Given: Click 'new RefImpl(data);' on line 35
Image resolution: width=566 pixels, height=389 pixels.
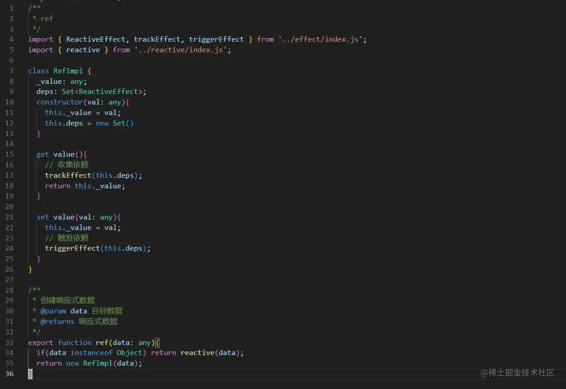Looking at the screenshot, I should 104,363.
